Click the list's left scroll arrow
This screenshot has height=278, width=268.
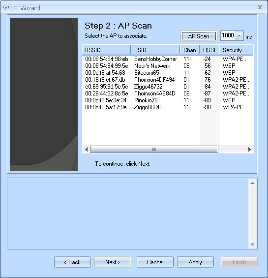pyautogui.click(x=87, y=150)
